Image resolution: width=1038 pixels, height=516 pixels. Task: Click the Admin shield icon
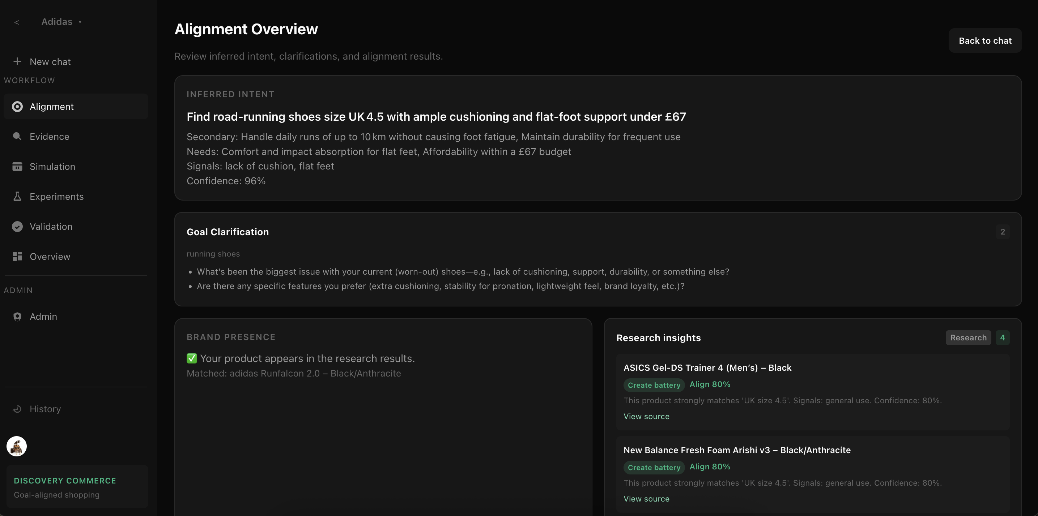click(17, 317)
